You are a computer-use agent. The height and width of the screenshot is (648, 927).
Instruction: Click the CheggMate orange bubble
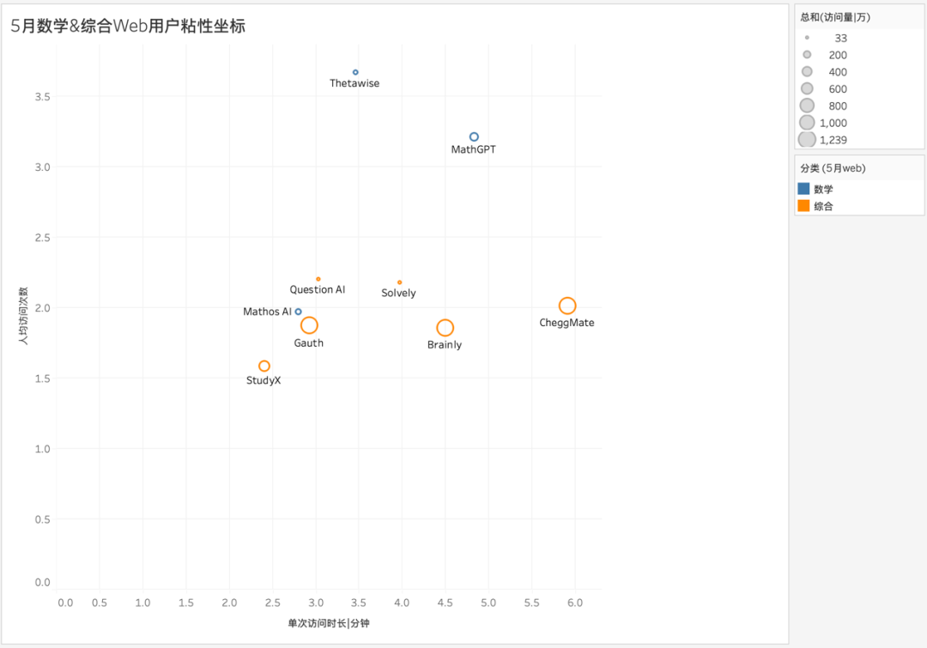[567, 306]
